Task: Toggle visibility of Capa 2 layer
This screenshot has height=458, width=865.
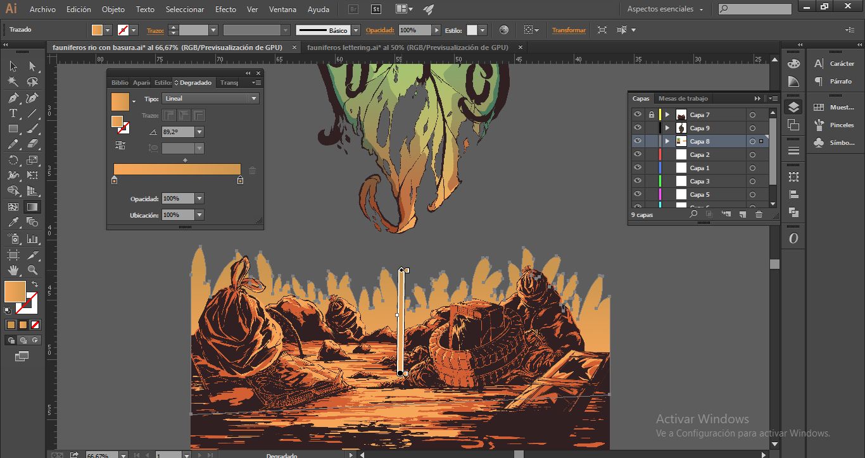Action: [638, 154]
